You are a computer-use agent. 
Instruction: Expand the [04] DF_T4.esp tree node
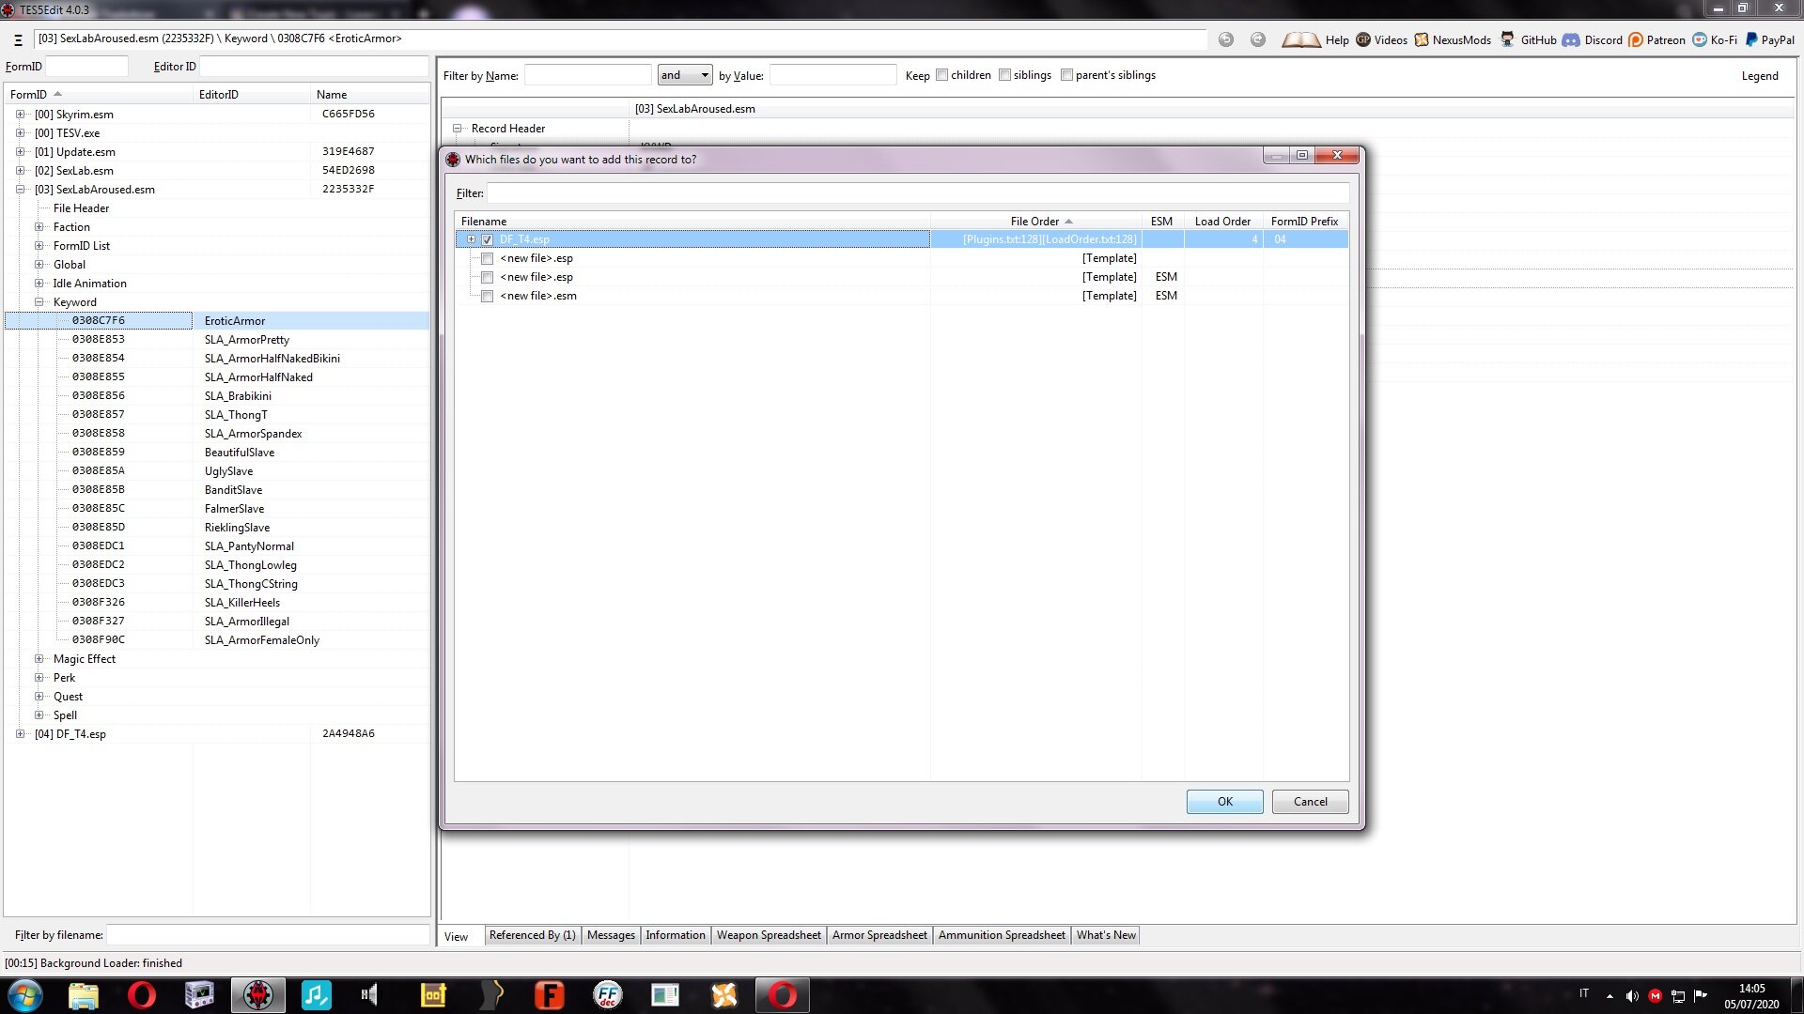20,734
